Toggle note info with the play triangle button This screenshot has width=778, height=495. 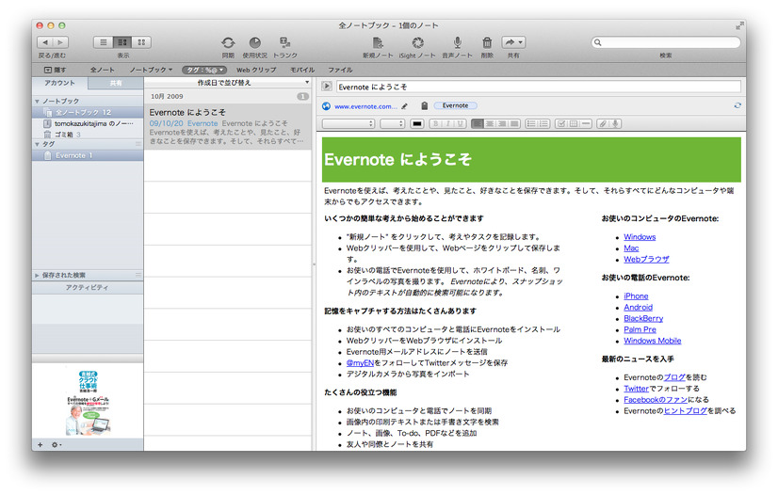point(327,87)
